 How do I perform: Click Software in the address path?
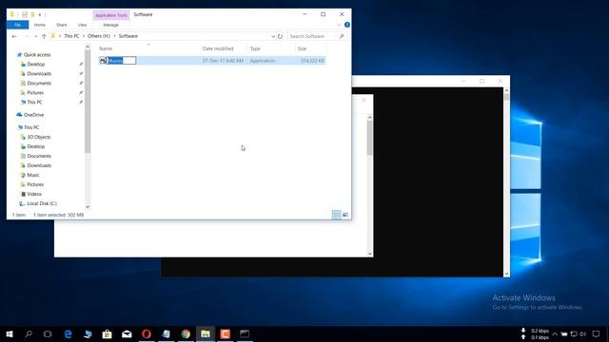[x=128, y=36]
